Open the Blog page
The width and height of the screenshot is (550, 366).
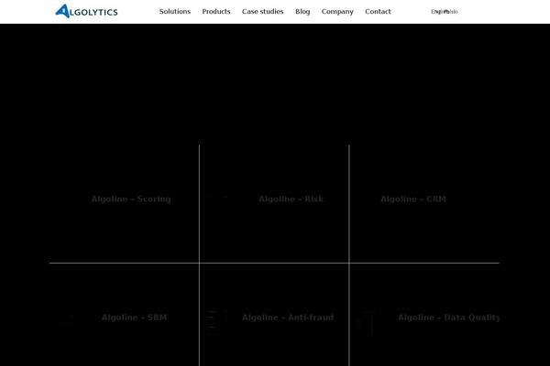(x=302, y=12)
